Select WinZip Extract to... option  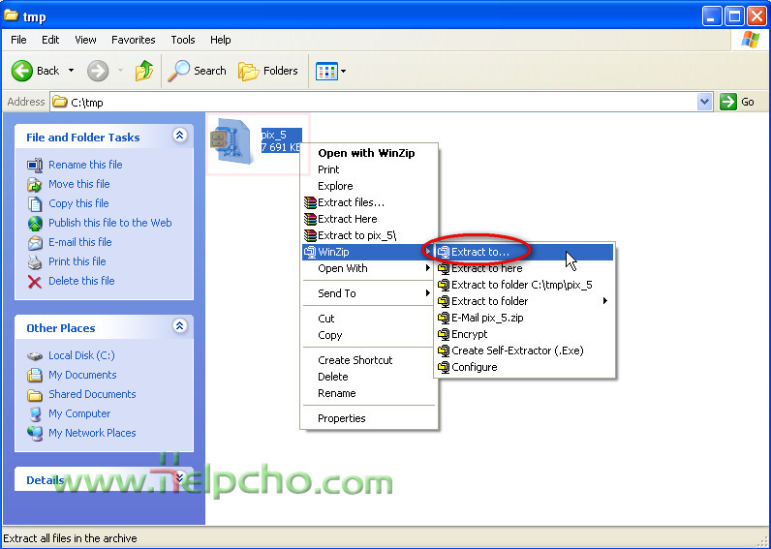524,252
